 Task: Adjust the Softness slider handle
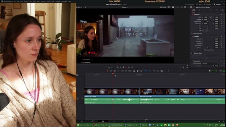[x=208, y=48]
